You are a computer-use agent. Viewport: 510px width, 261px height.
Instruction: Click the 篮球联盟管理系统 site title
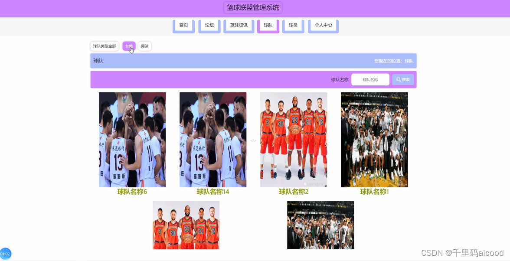pos(253,8)
